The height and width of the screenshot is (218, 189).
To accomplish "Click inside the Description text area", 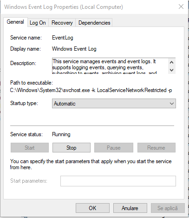I will (110, 66).
